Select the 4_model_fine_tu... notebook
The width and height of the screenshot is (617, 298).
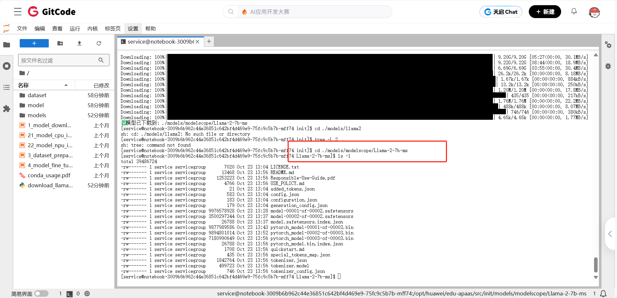(64, 165)
